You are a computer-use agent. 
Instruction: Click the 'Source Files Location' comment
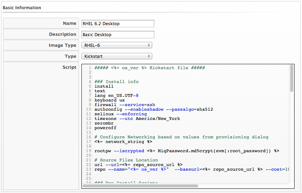pyautogui.click(x=126, y=160)
